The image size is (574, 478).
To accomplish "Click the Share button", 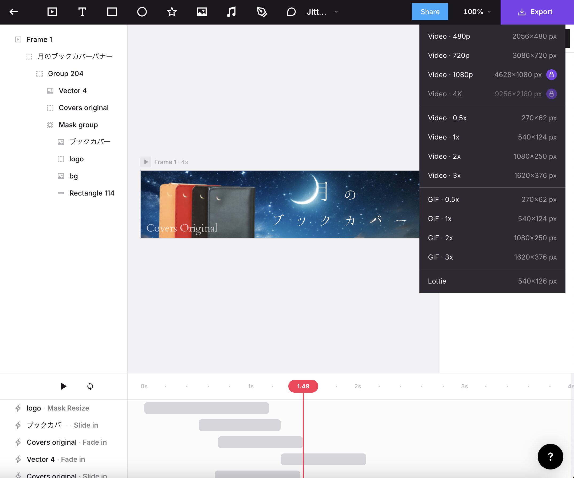I will coord(430,12).
